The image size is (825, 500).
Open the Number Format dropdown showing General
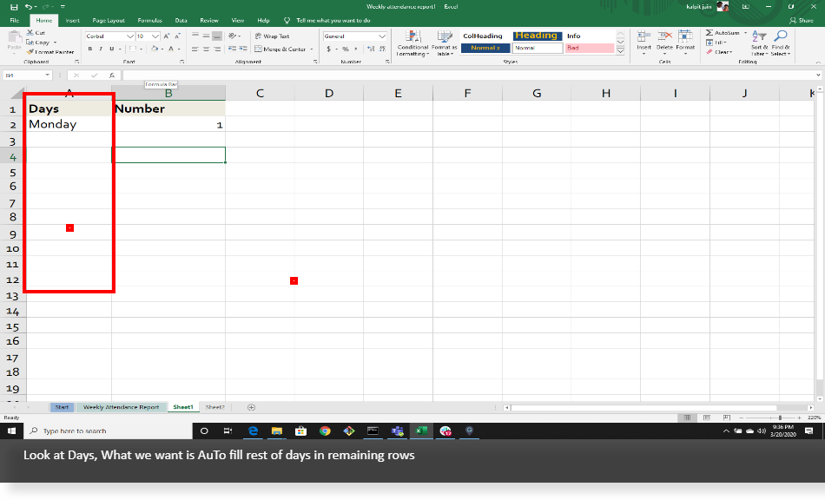point(354,35)
